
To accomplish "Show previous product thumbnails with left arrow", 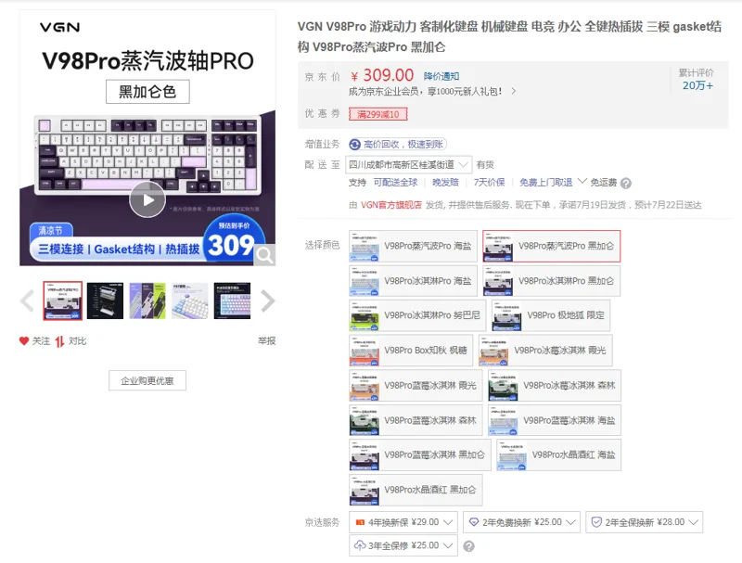I will (x=27, y=301).
